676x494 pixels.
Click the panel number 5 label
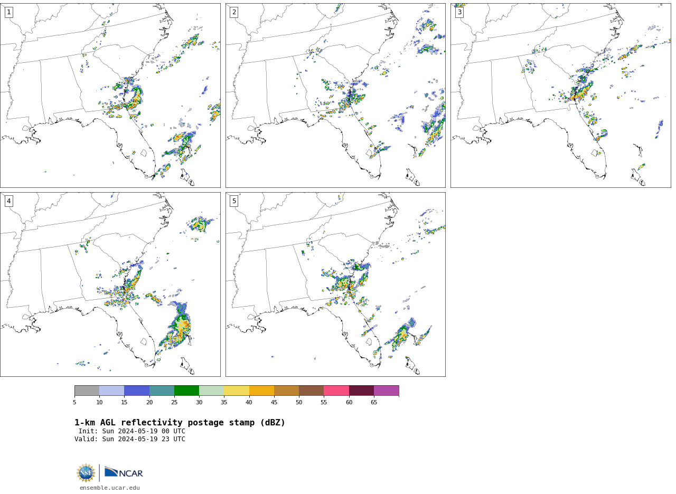point(234,201)
